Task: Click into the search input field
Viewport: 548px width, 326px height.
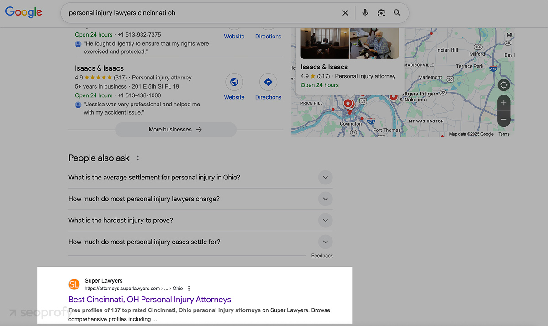Action: [x=201, y=13]
